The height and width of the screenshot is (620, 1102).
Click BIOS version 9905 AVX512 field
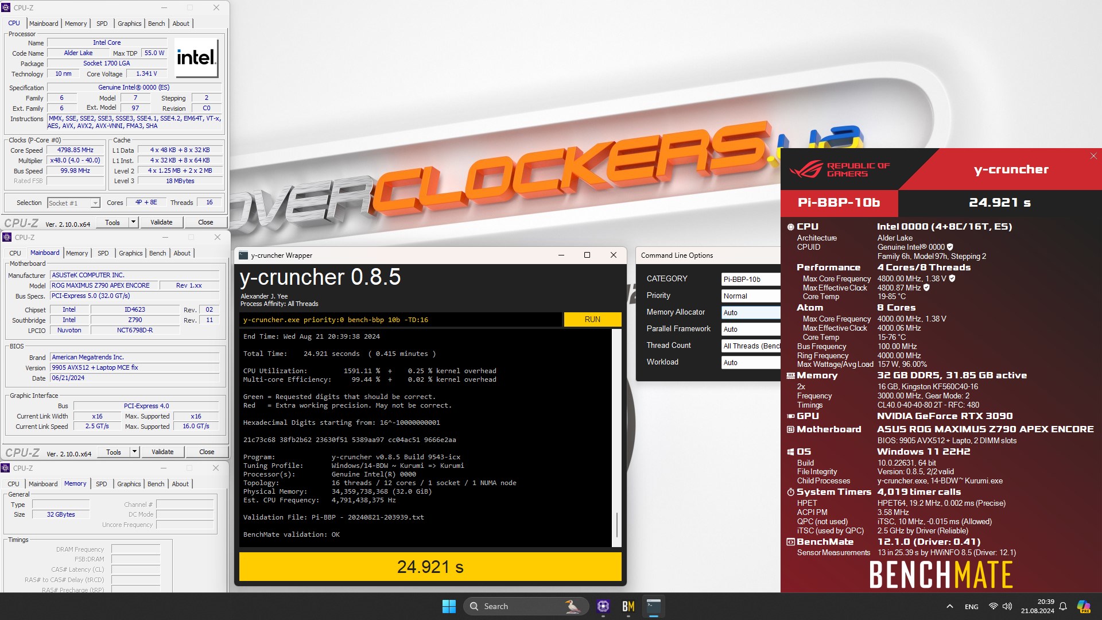click(134, 367)
